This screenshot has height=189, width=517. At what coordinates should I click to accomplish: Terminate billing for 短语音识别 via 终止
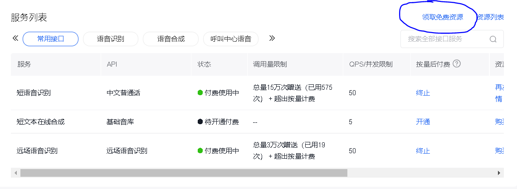pos(423,93)
